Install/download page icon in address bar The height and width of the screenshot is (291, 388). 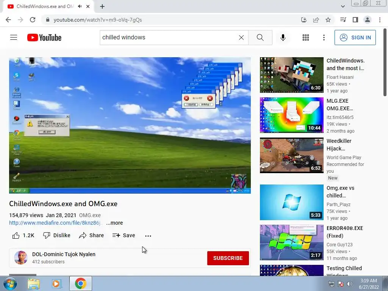(x=304, y=20)
